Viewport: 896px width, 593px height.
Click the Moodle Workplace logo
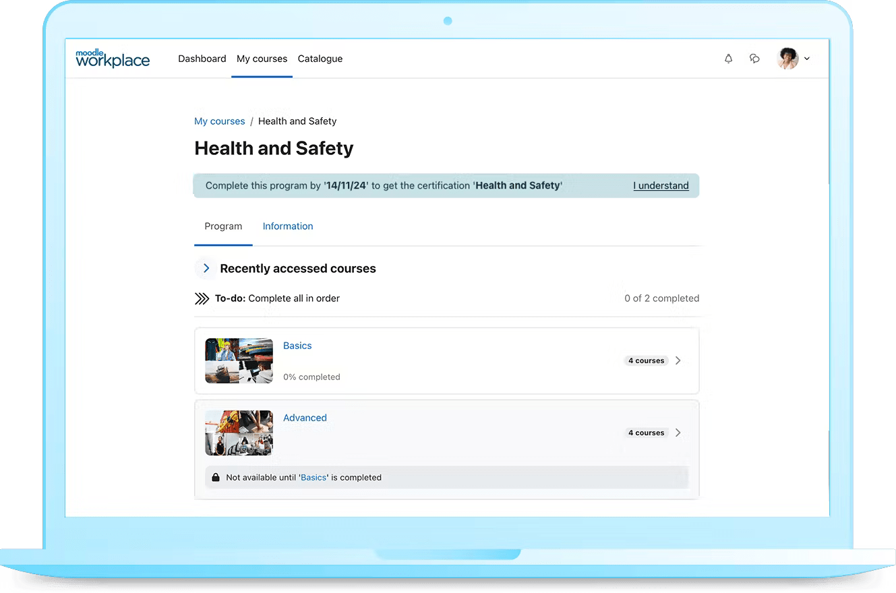113,59
